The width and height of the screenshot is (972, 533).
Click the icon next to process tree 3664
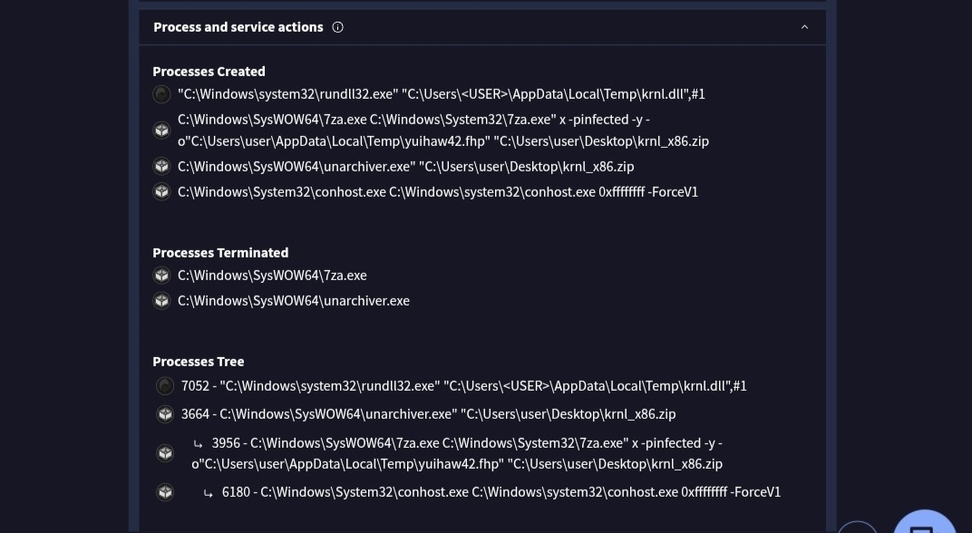pos(165,414)
